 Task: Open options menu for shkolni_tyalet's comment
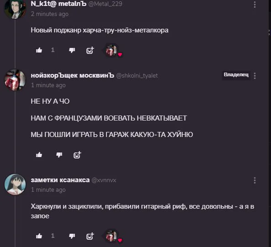(255, 76)
